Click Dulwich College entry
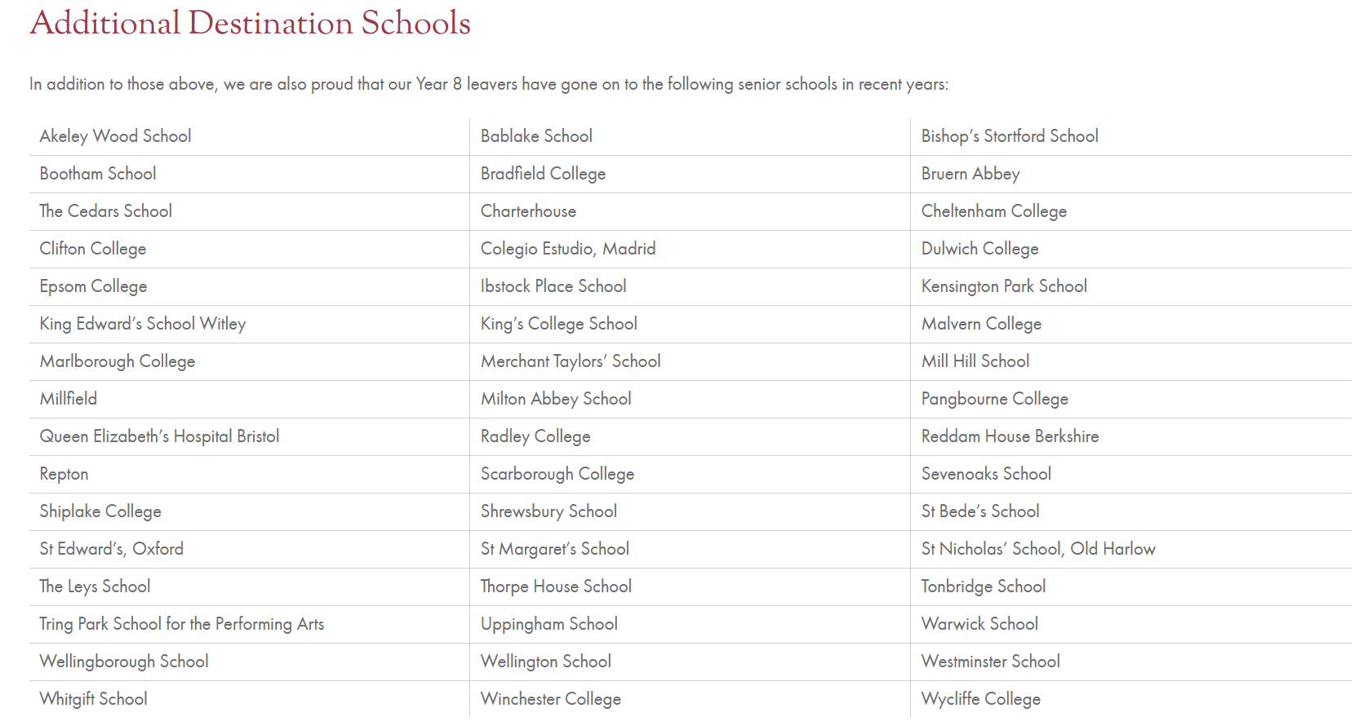 tap(979, 249)
